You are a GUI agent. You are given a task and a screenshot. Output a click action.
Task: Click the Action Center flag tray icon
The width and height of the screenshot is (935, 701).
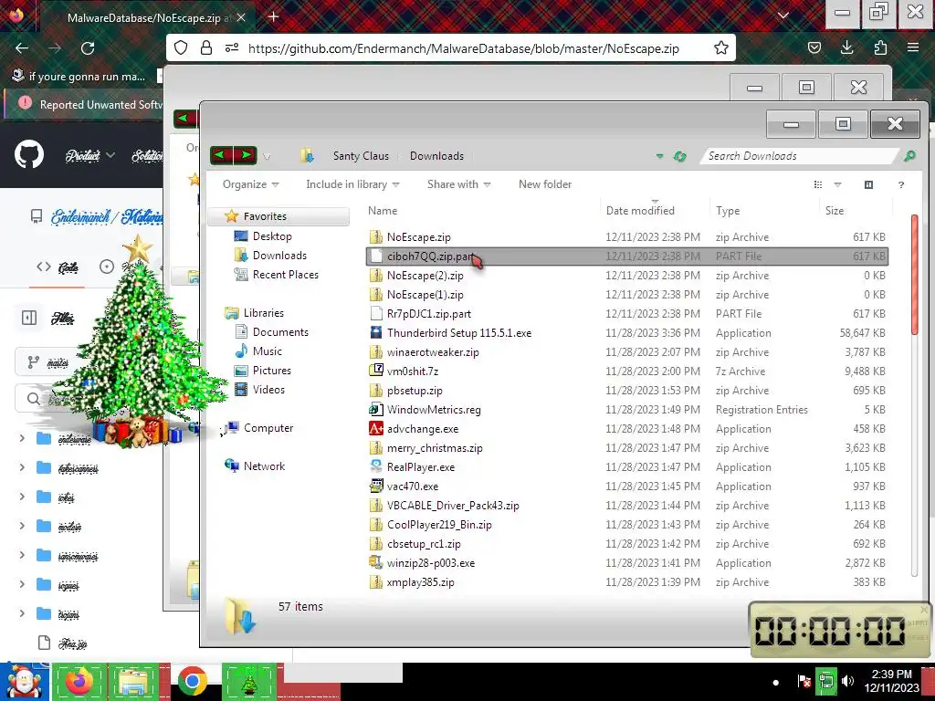pos(804,681)
